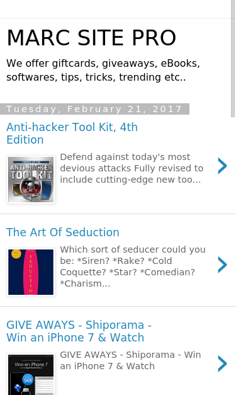Click the Shiporama 'Win an iPhone 7 & Watch' snippet text
Screen dimensions: 236x395
[x=130, y=360]
